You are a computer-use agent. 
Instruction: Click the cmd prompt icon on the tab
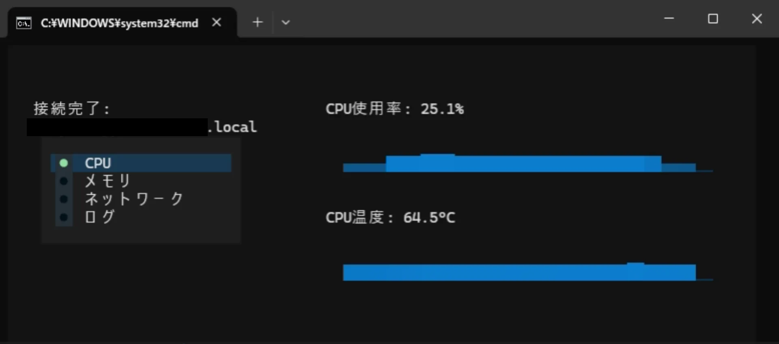[x=23, y=23]
